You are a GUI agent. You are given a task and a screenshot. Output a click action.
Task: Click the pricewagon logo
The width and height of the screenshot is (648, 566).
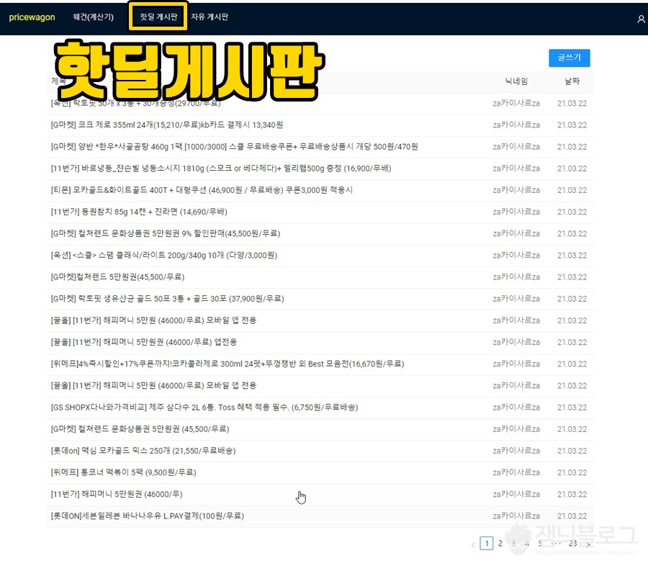32,17
